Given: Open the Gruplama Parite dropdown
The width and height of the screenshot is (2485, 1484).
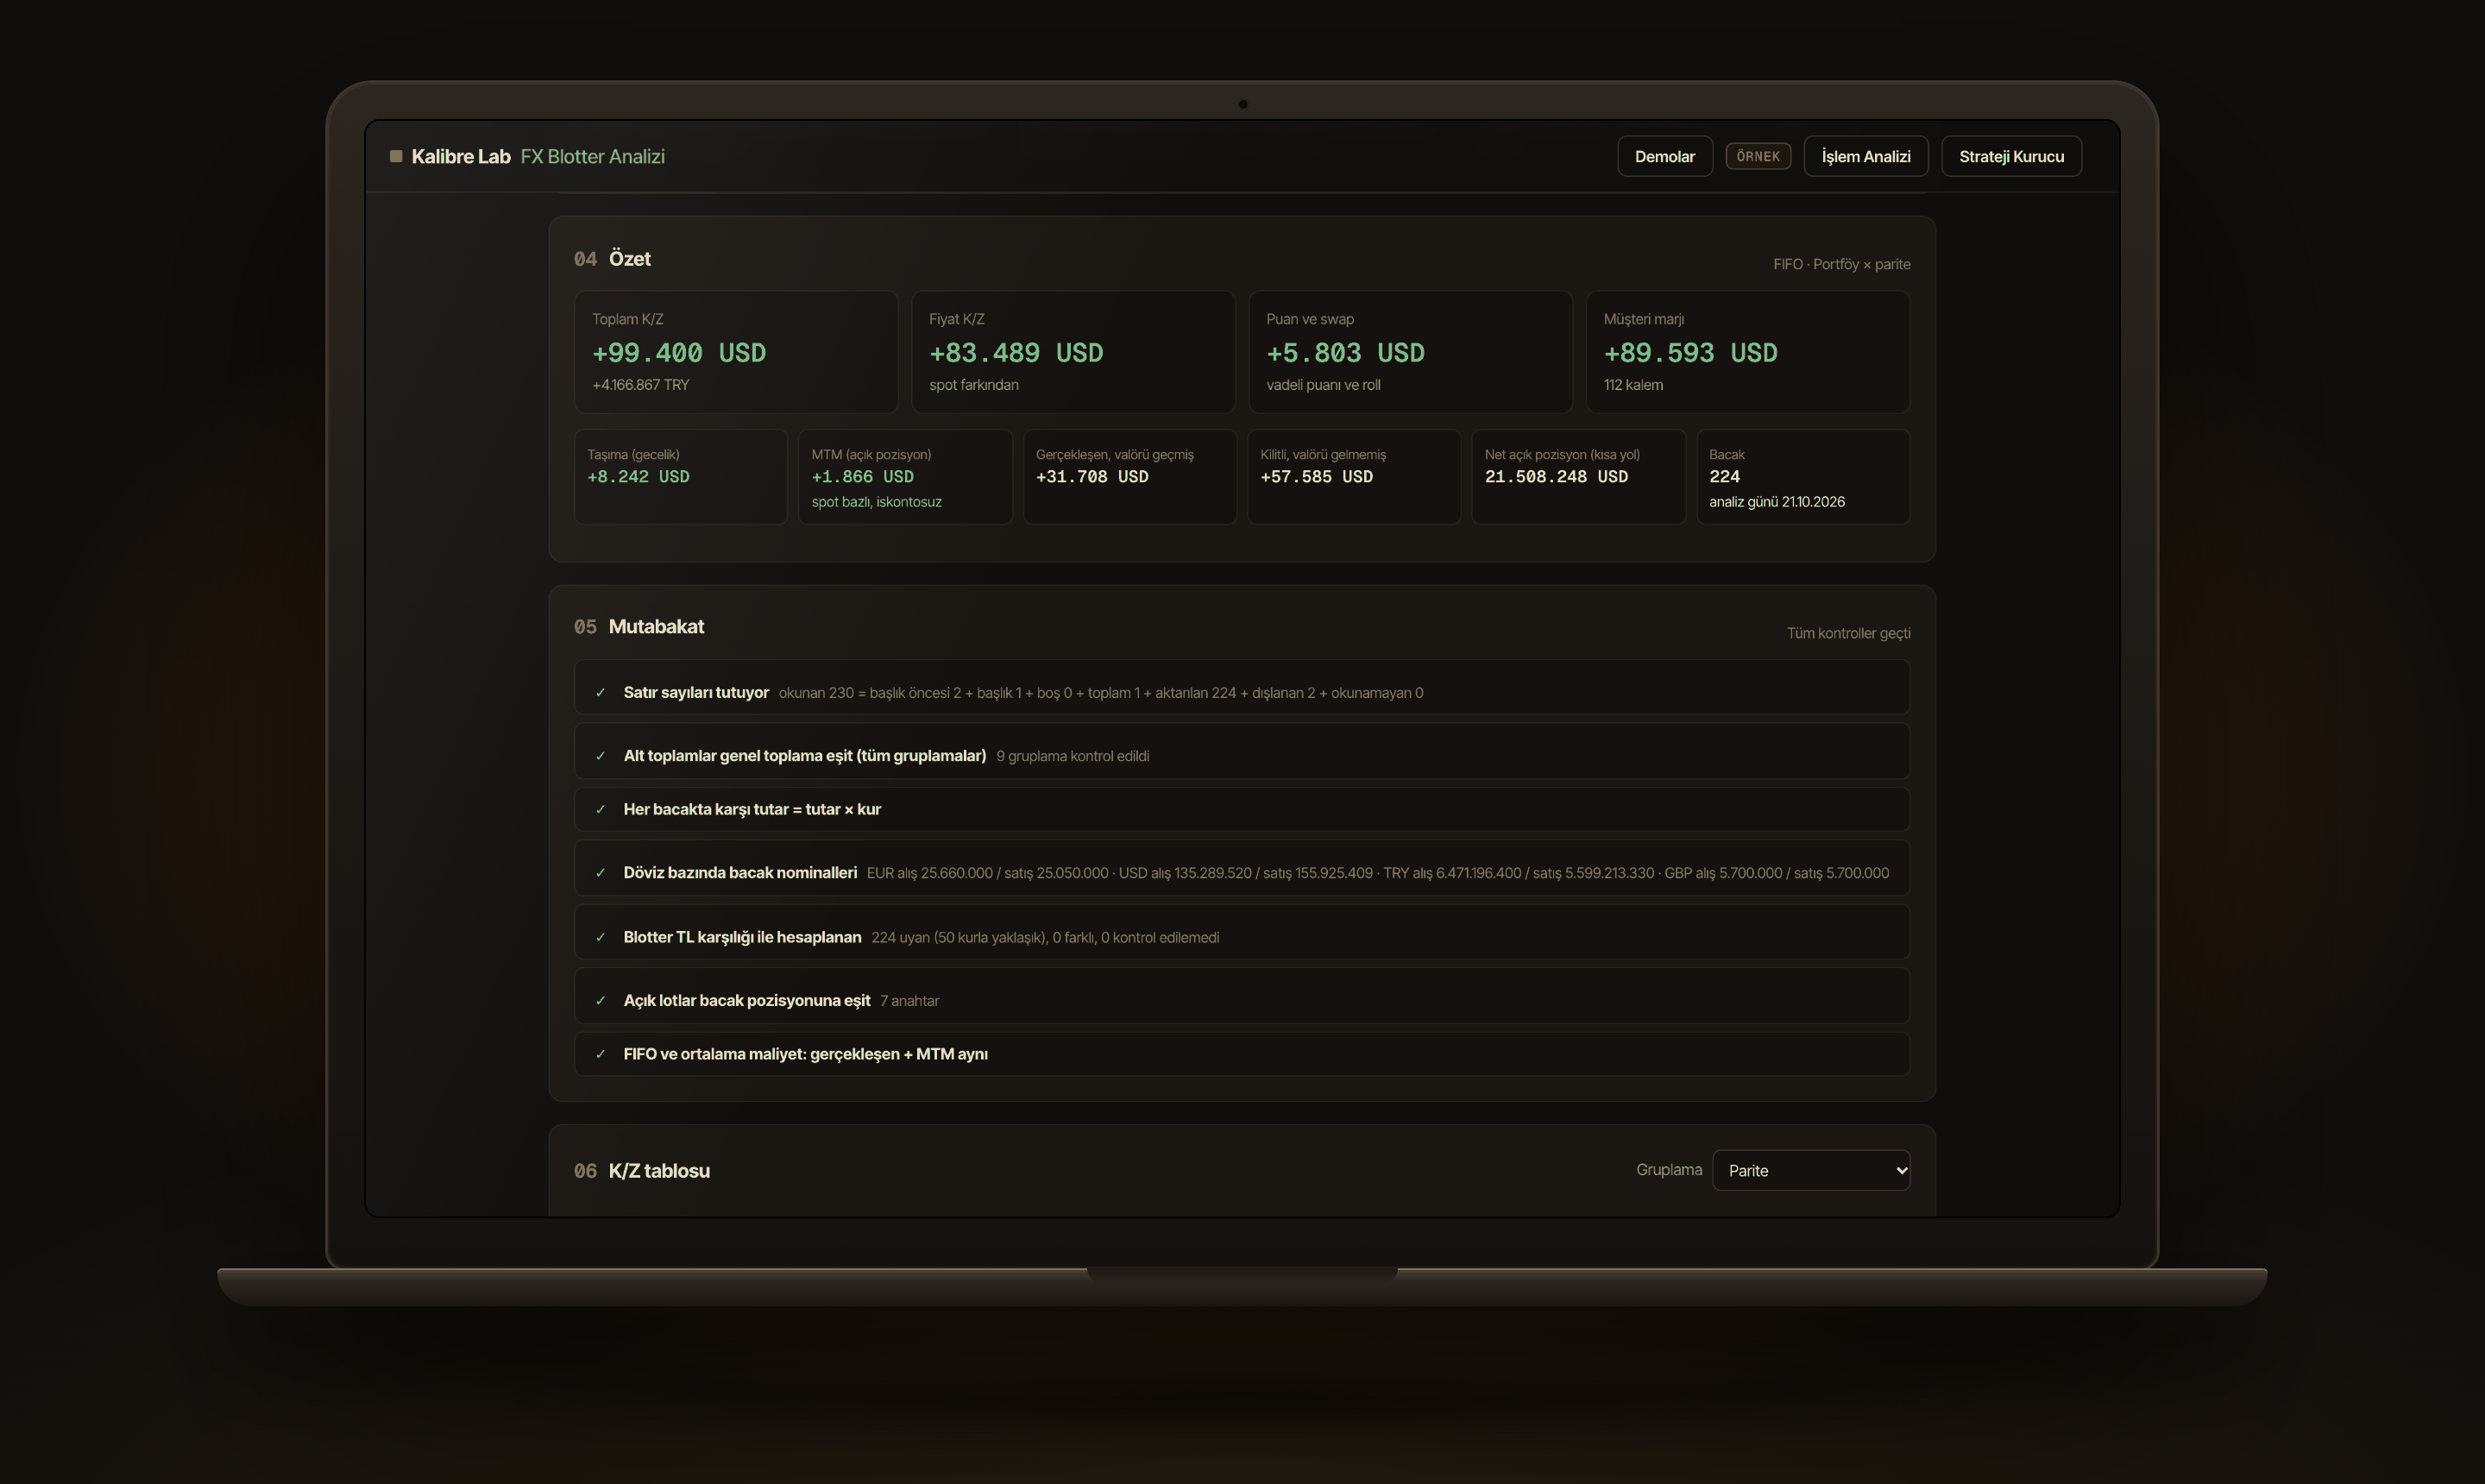Looking at the screenshot, I should click(1811, 1170).
